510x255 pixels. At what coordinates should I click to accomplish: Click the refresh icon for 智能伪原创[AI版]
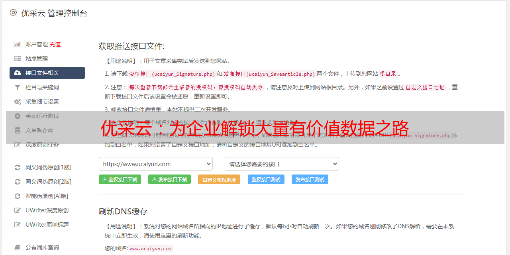point(18,196)
